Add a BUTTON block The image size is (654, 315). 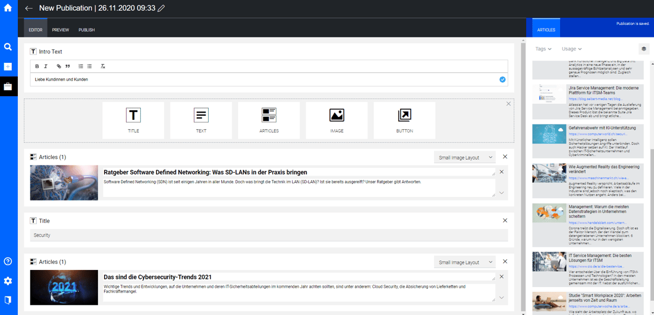pyautogui.click(x=404, y=120)
